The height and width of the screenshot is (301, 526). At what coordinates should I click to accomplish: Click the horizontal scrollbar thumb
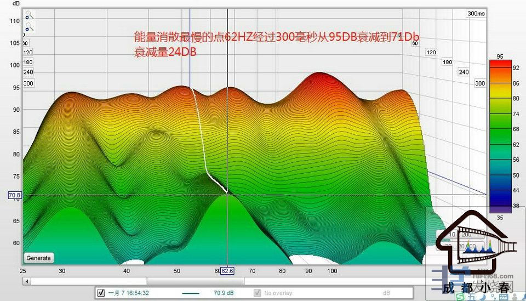pyautogui.click(x=219, y=281)
